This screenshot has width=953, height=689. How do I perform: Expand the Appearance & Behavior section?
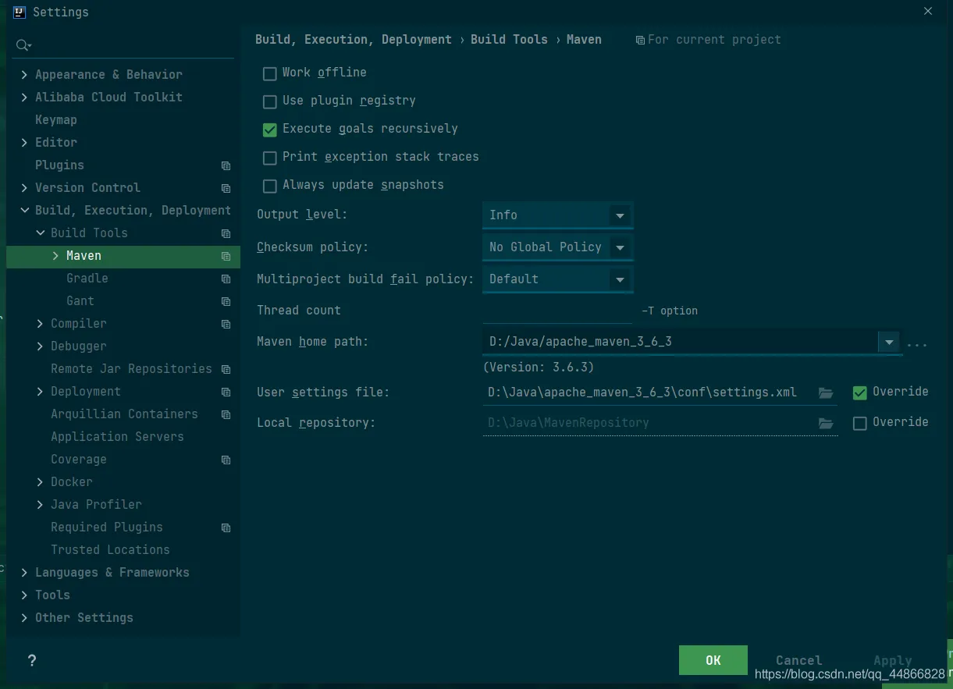25,75
